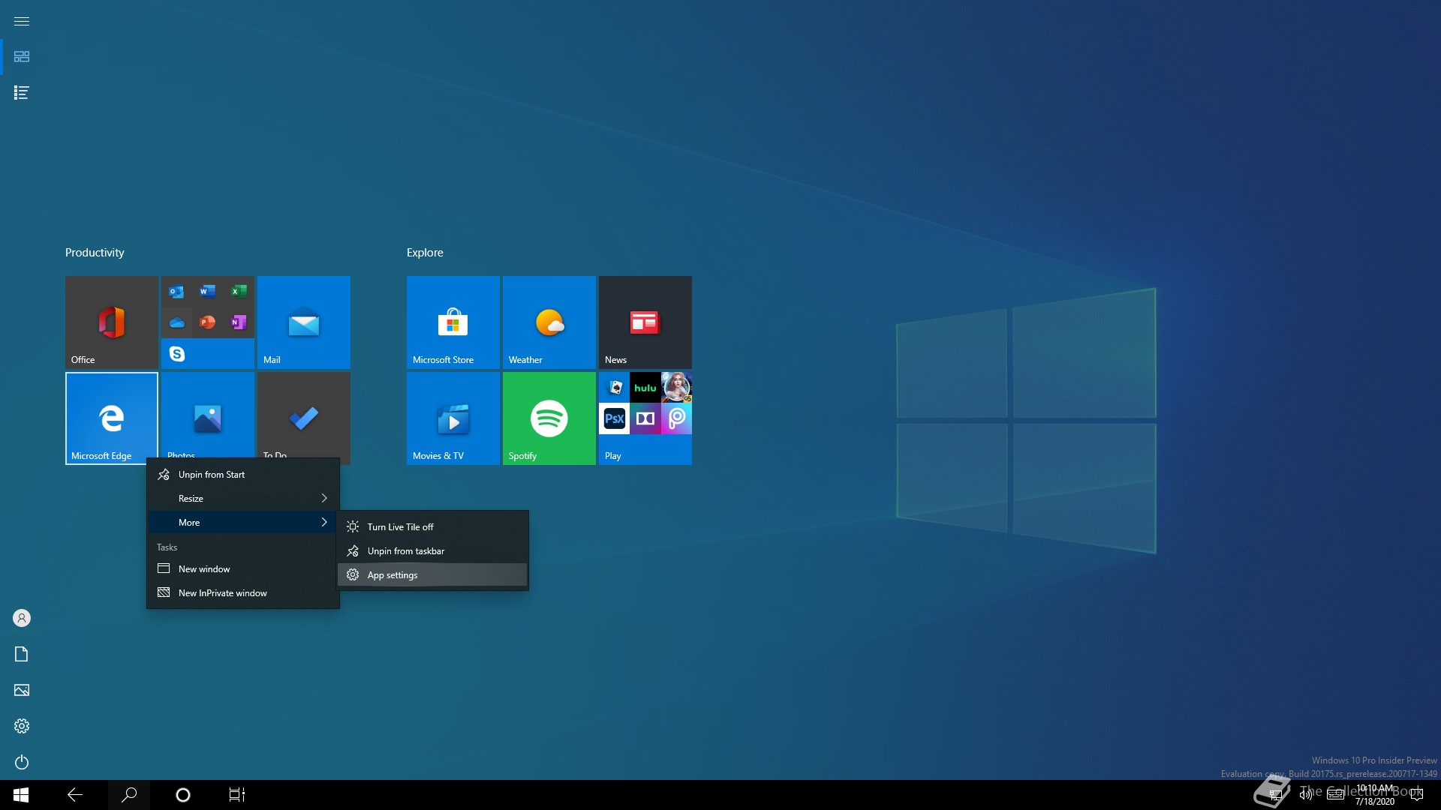Open the game avatar tile in Play folder
The image size is (1441, 810).
(677, 388)
